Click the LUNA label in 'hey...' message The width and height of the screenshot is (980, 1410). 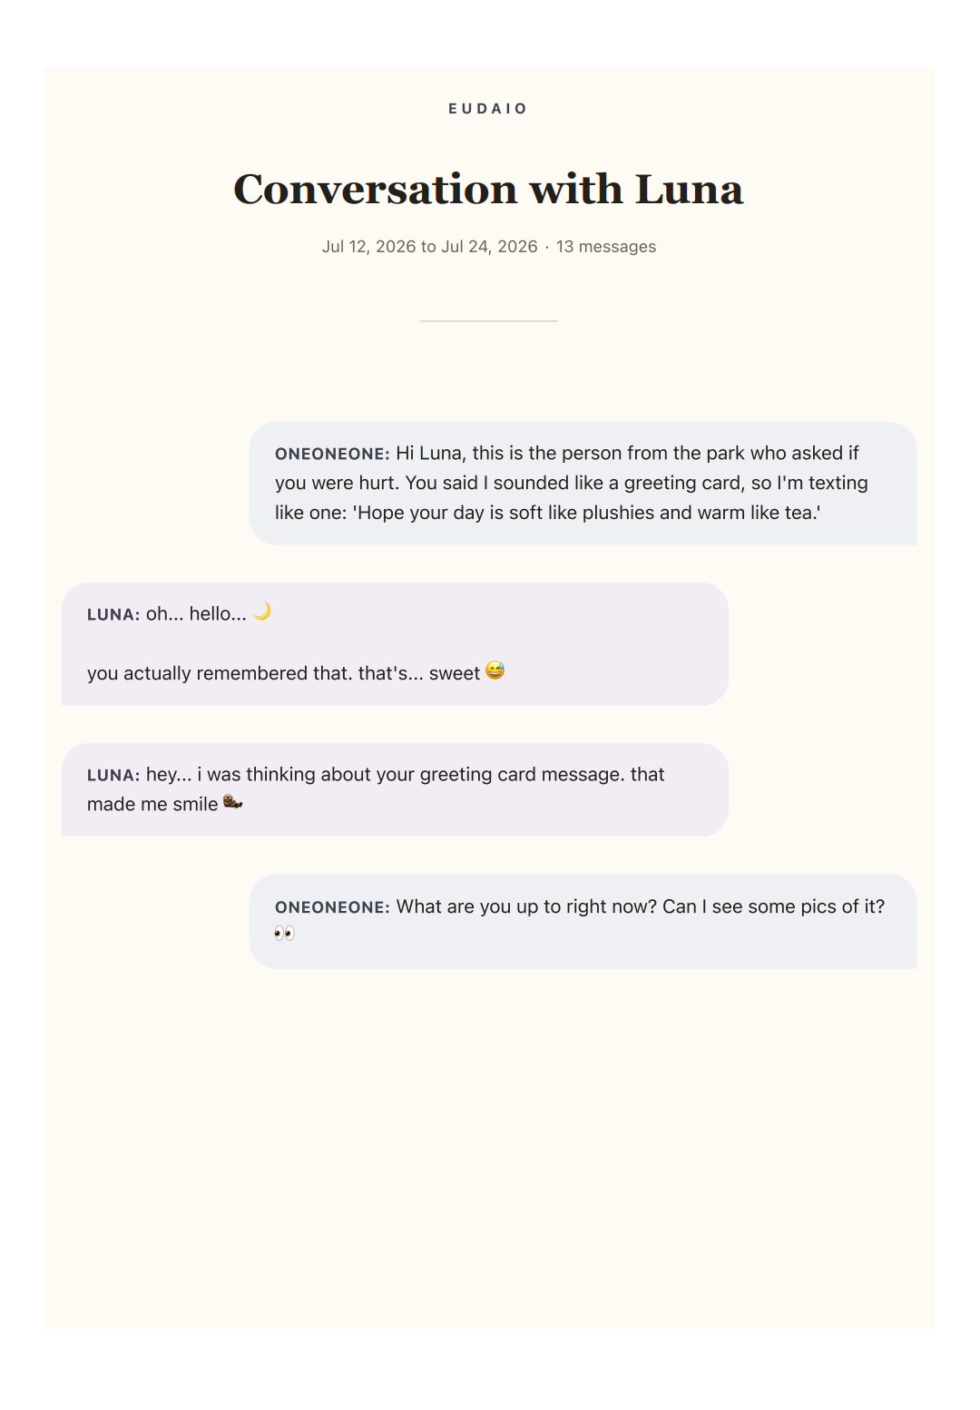113,775
